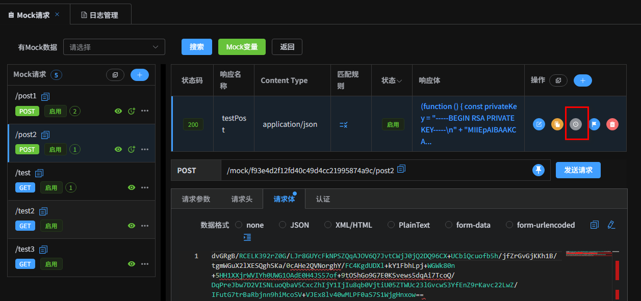The height and width of the screenshot is (301, 641).
Task: Switch to the 请求头 tab
Action: click(x=242, y=199)
